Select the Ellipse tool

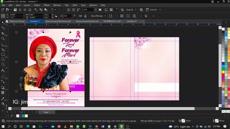[x=3, y=59]
